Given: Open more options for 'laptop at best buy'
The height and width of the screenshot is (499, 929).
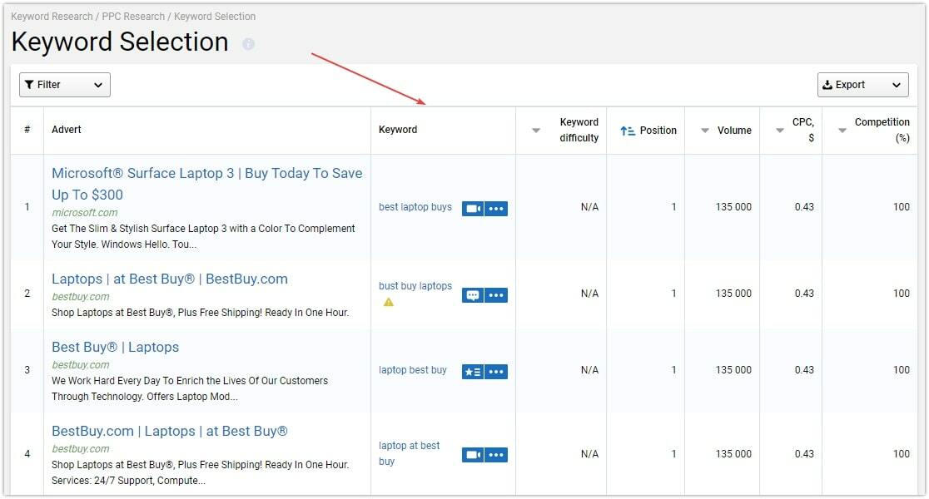Looking at the screenshot, I should pyautogui.click(x=496, y=455).
